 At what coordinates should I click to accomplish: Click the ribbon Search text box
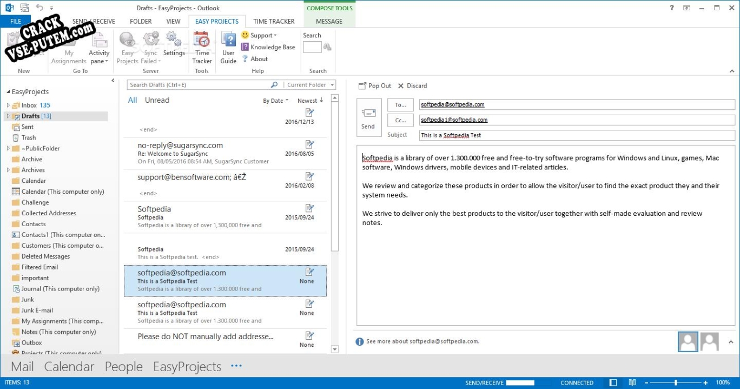tap(312, 48)
